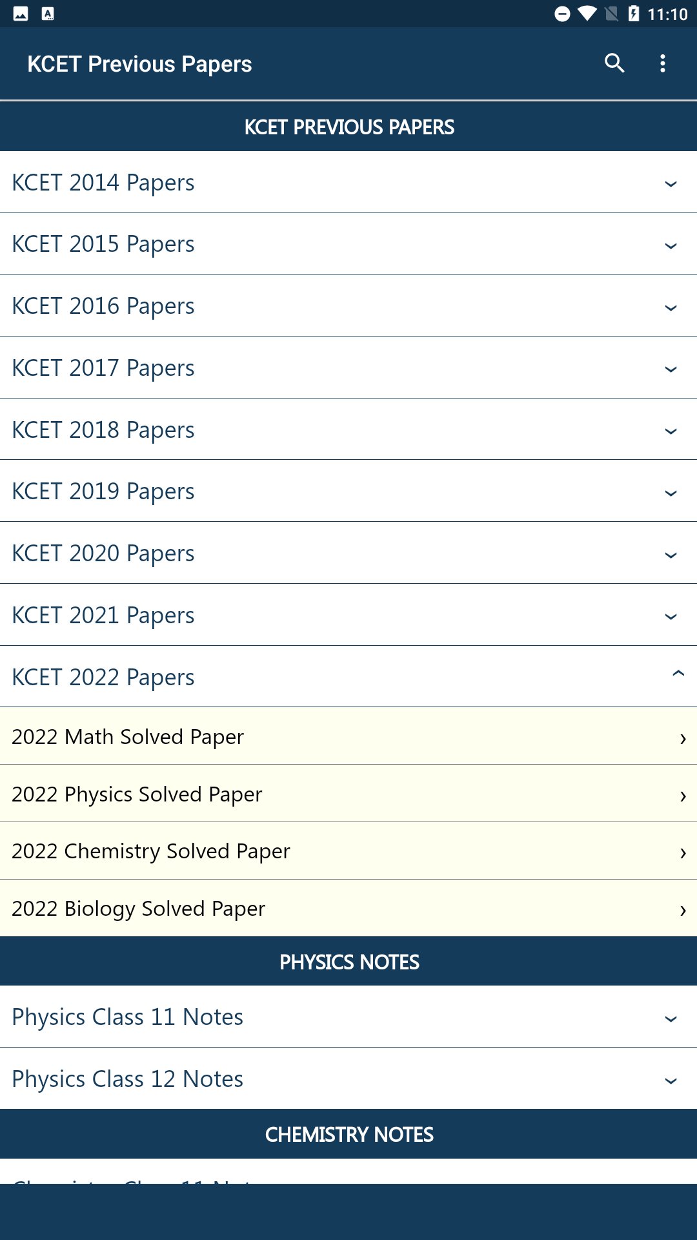
Task: Expand KCET 2015 Papers chevron
Action: click(671, 245)
